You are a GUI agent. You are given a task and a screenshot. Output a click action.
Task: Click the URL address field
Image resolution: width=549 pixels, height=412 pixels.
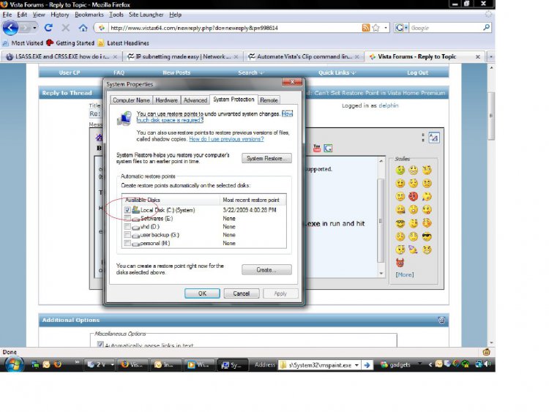coord(234,28)
